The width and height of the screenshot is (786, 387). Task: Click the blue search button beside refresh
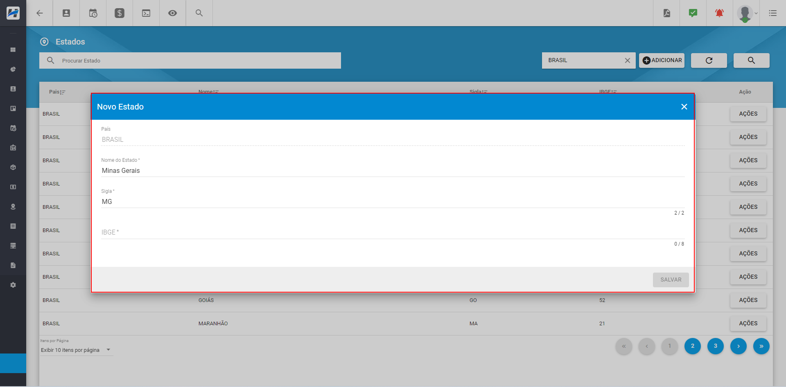tap(752, 60)
